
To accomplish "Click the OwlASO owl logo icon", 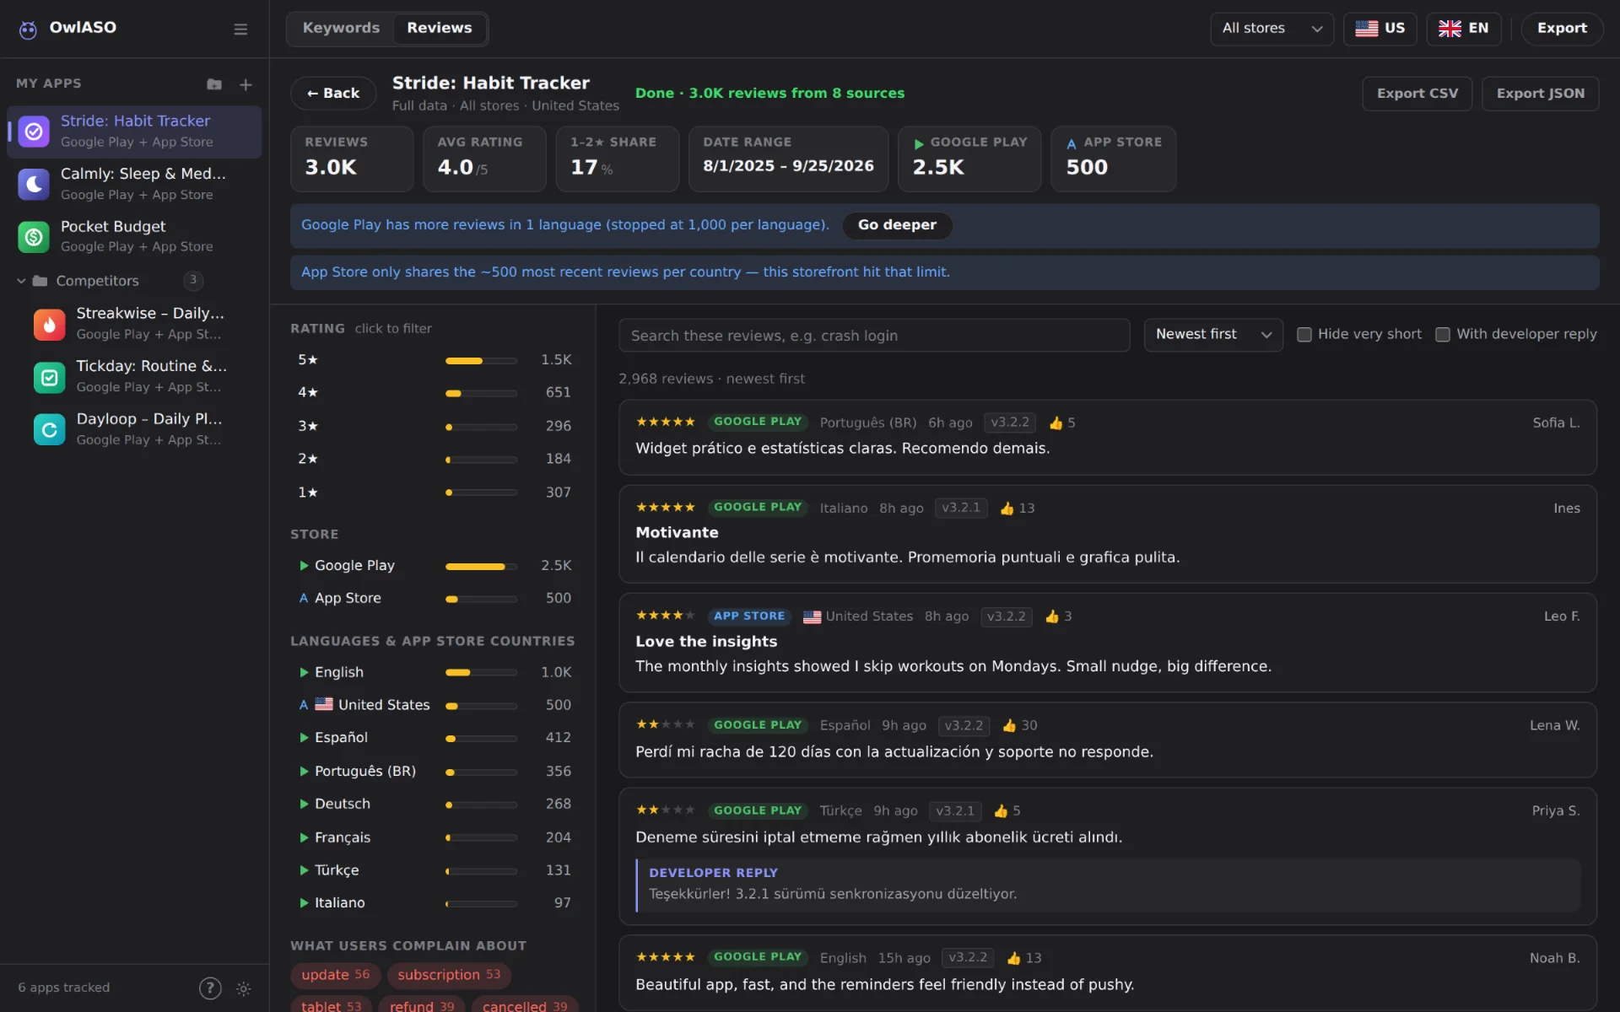I will pos(28,30).
